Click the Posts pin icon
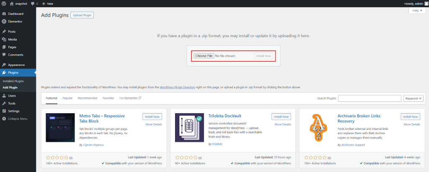 pyautogui.click(x=4, y=32)
